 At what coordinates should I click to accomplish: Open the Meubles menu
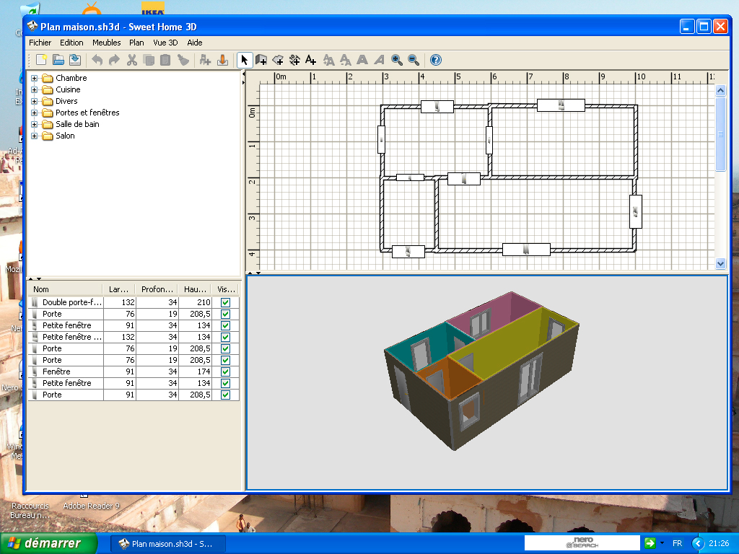pos(107,43)
